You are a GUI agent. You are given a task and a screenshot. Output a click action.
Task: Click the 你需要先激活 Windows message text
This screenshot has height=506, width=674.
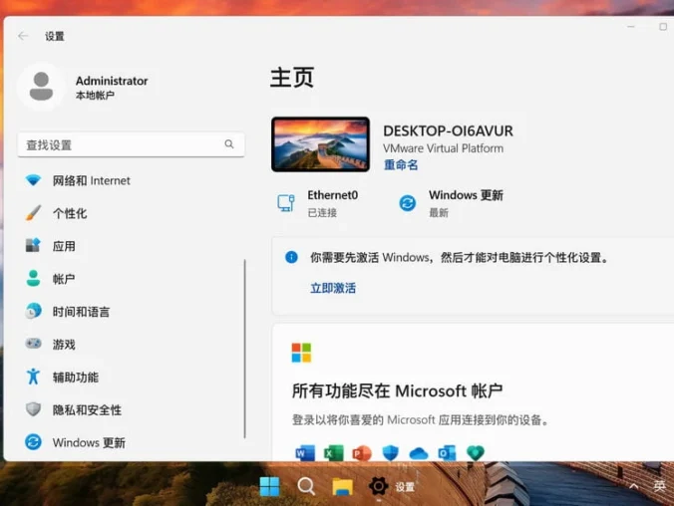(x=460, y=257)
